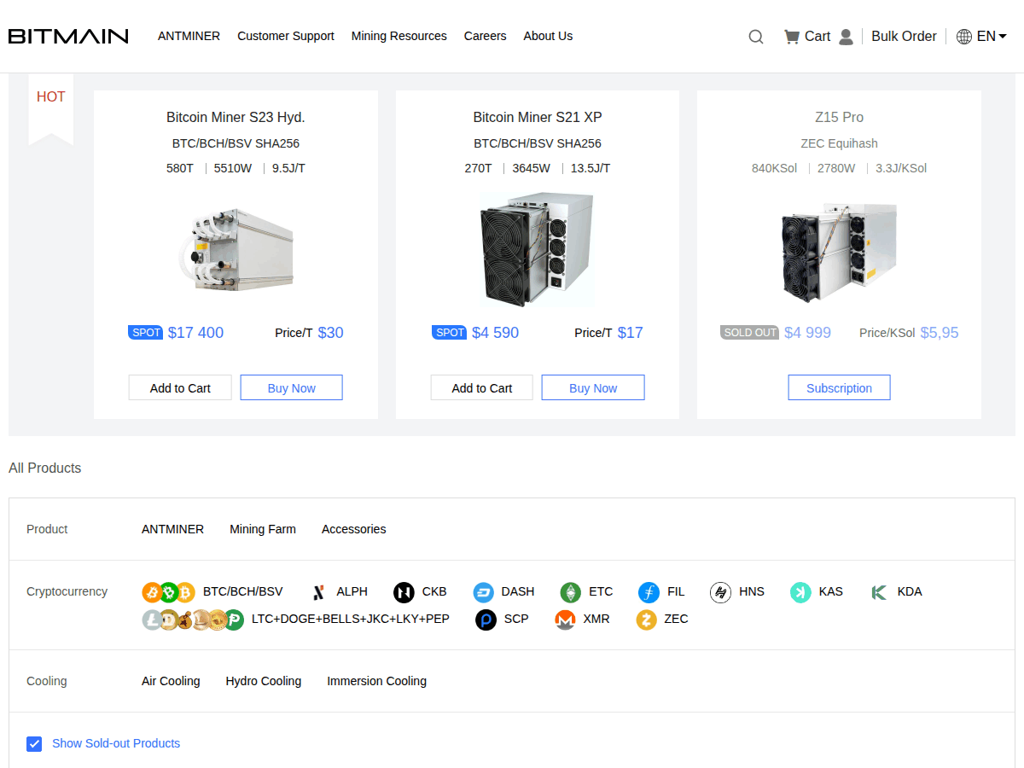Click the Customer Support menu item
The image size is (1024, 768).
[x=286, y=36]
